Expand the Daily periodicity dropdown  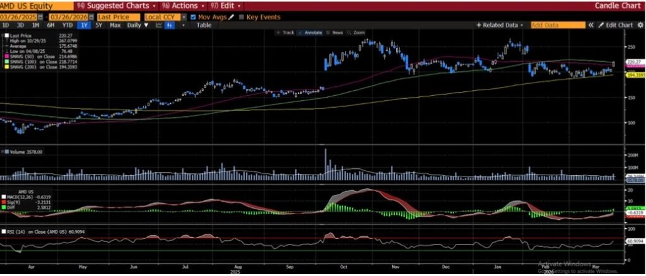(138, 25)
